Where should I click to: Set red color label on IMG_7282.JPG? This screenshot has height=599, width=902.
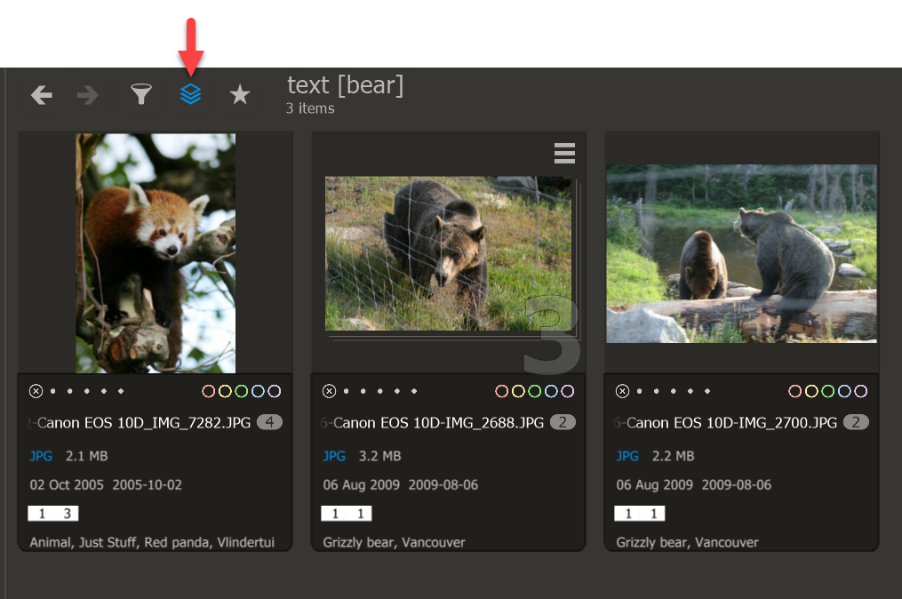coord(208,391)
